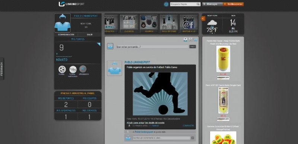Toggle the last blue feed filter icon
The width and height of the screenshot is (298, 144).
(196, 40)
